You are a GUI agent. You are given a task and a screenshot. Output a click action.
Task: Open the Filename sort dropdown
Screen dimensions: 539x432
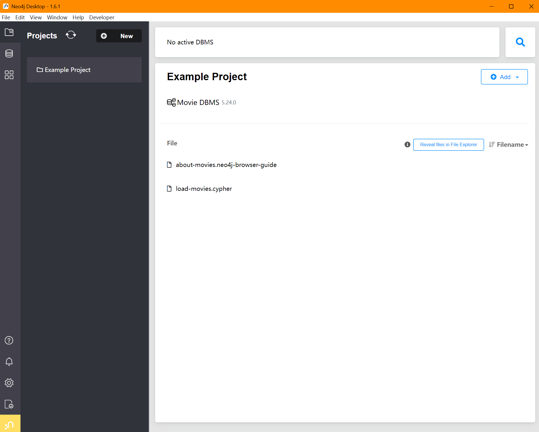(509, 144)
